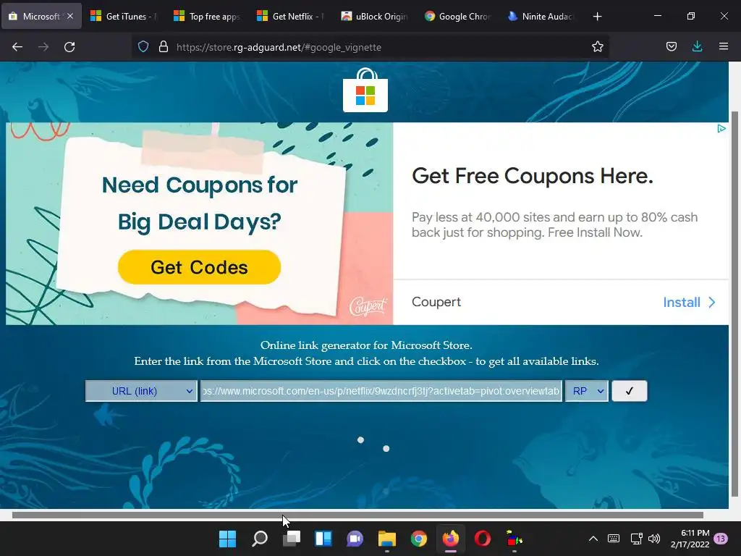The height and width of the screenshot is (556, 741).
Task: Show hidden system tray icons chevron
Action: (593, 539)
